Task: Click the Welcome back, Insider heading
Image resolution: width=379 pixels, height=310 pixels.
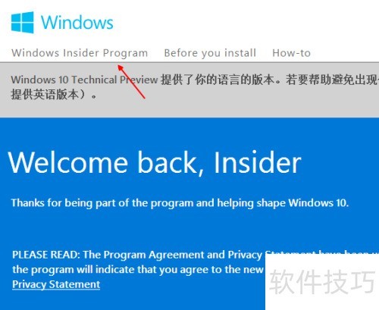Action: [155, 163]
